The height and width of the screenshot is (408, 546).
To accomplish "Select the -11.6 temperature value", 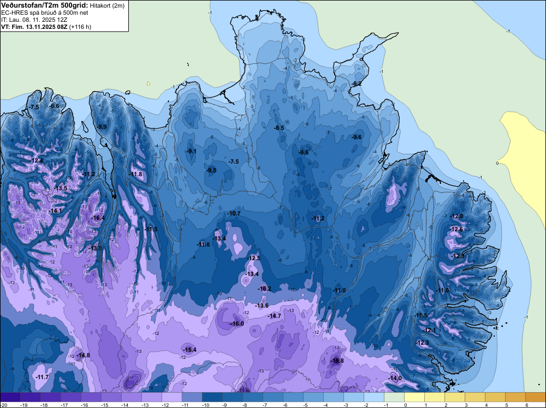I will tap(203, 244).
